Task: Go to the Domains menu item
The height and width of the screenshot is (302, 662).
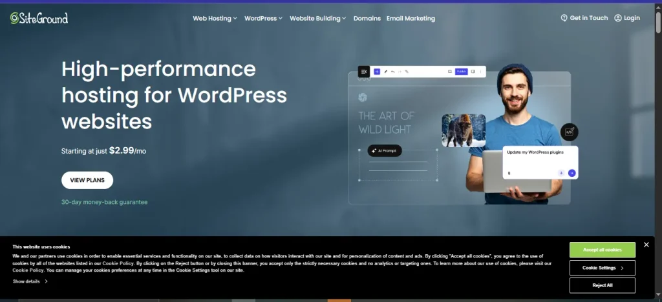Action: (x=367, y=19)
